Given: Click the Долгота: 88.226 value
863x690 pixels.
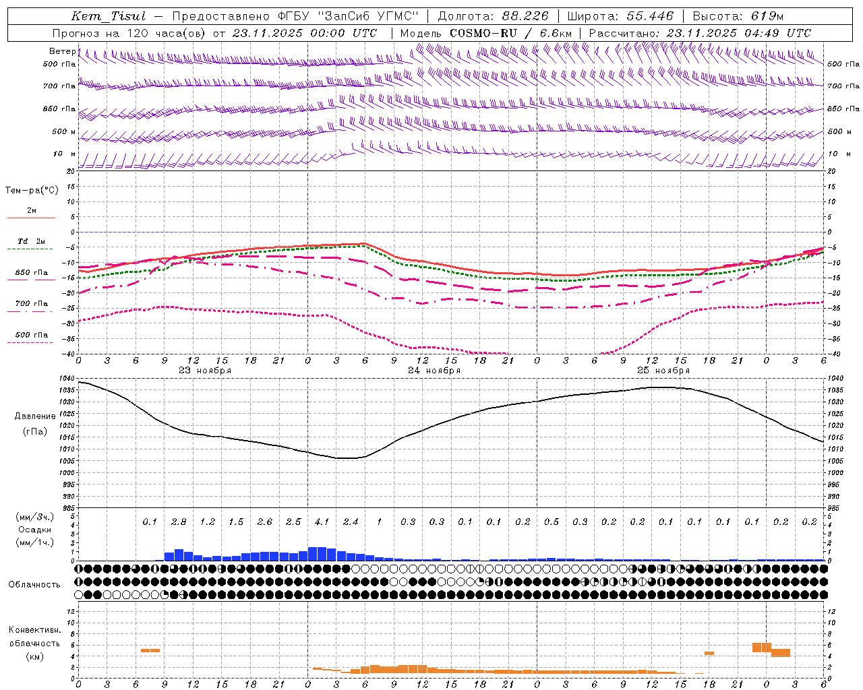Looking at the screenshot, I should [x=494, y=17].
